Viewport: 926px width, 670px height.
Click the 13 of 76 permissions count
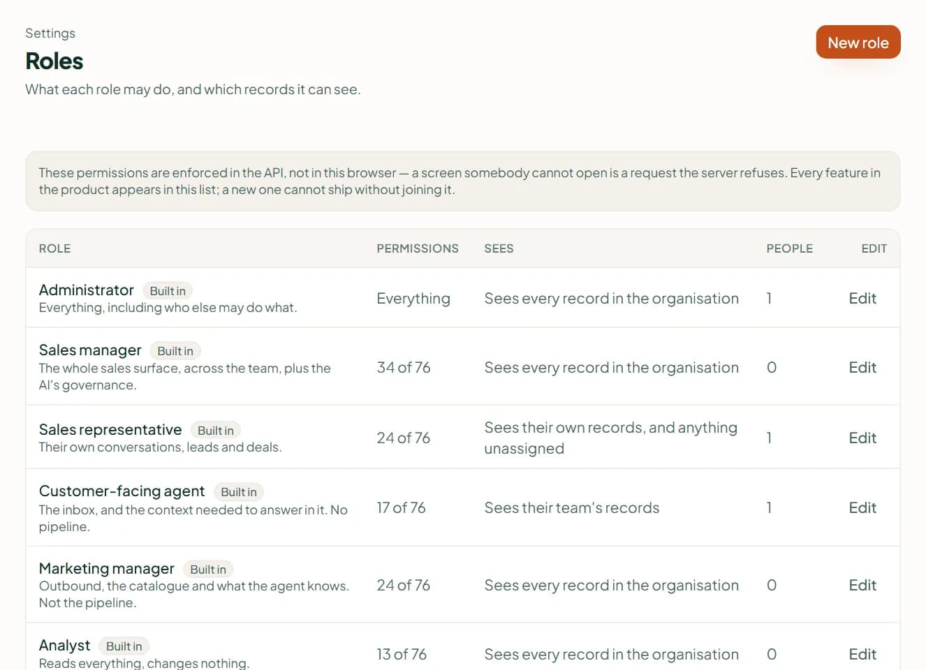click(x=402, y=654)
